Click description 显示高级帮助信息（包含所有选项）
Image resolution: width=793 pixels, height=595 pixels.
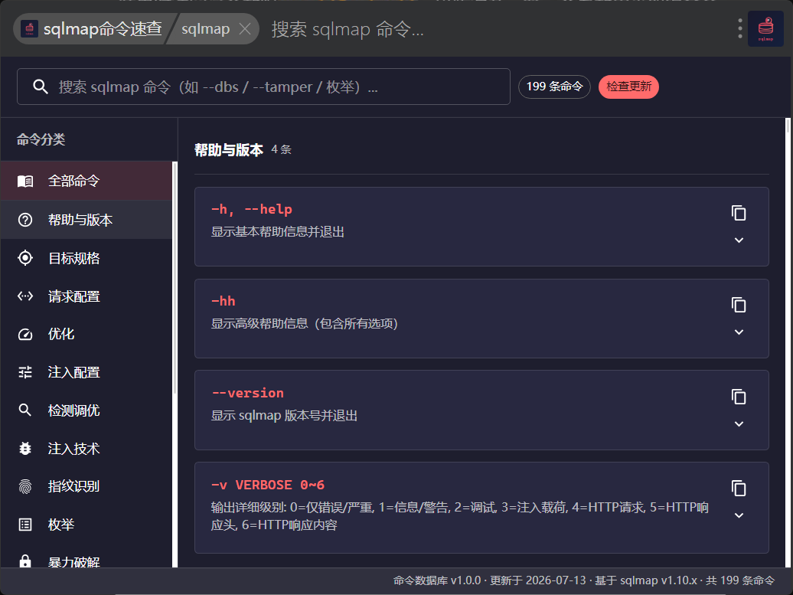pos(305,323)
